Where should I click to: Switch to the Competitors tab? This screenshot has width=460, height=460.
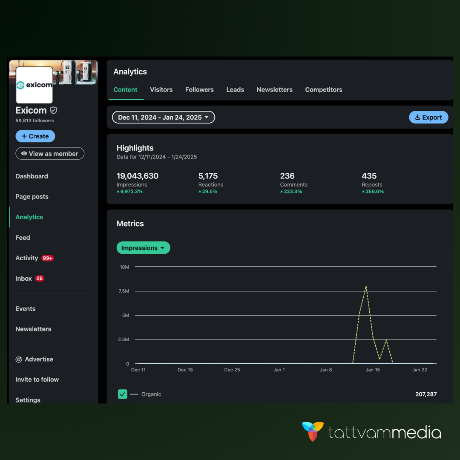pos(324,90)
